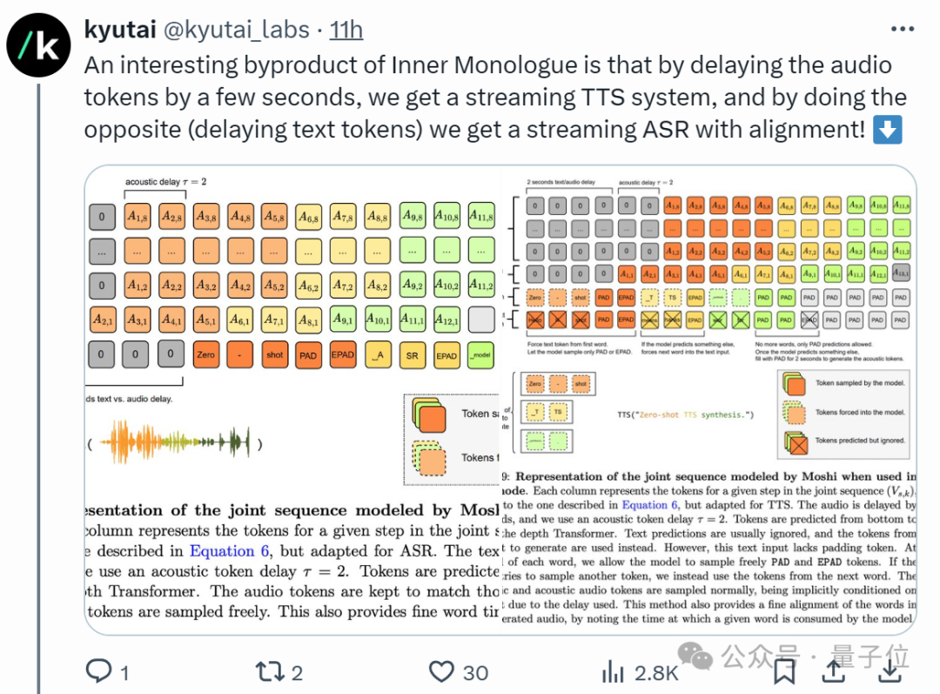Open the kyutai profile avatar
Image resolution: width=940 pixels, height=694 pixels.
click(39, 45)
